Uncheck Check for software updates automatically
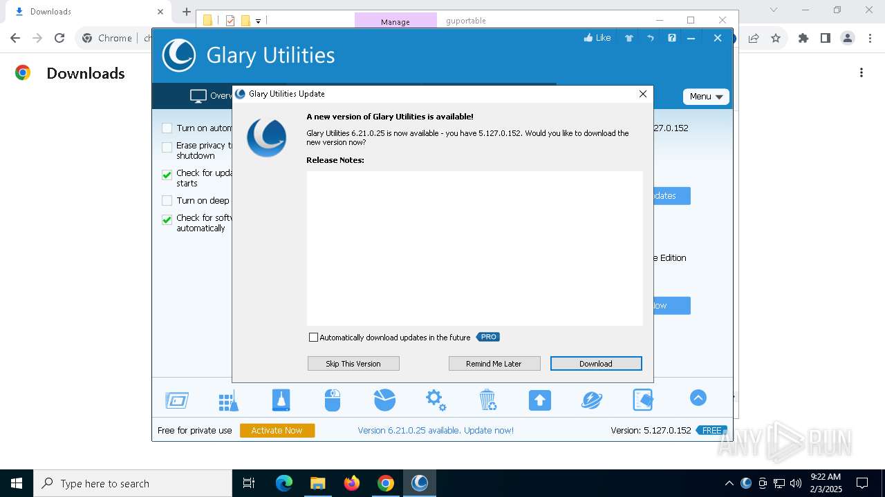885x497 pixels. [167, 220]
